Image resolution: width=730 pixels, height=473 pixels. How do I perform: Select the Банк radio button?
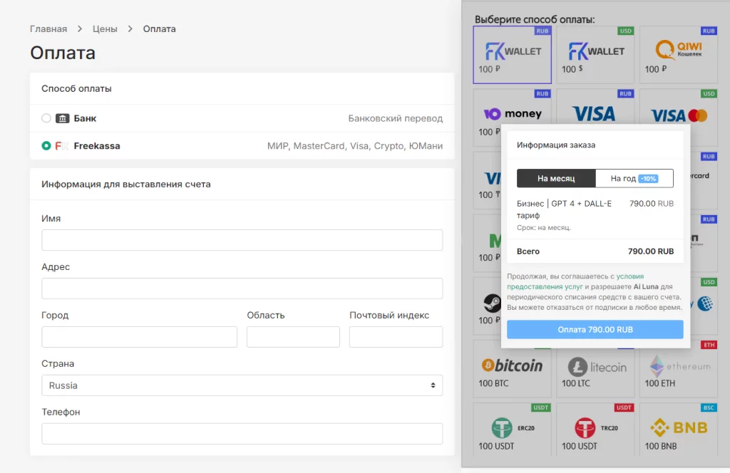[46, 118]
